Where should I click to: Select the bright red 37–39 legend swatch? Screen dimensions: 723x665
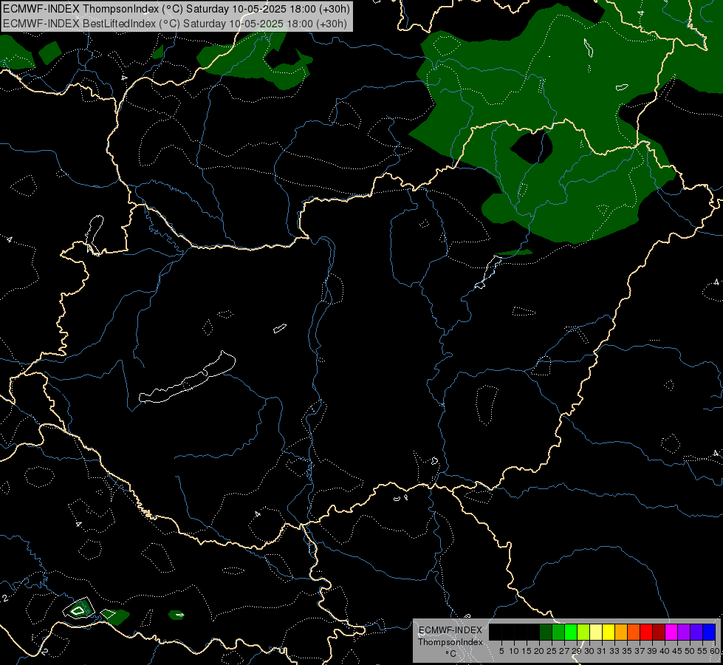tap(646, 632)
